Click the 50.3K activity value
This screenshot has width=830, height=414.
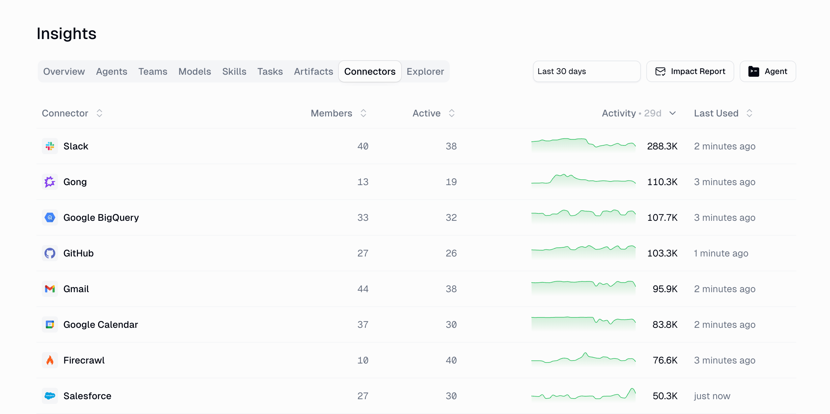pos(665,396)
